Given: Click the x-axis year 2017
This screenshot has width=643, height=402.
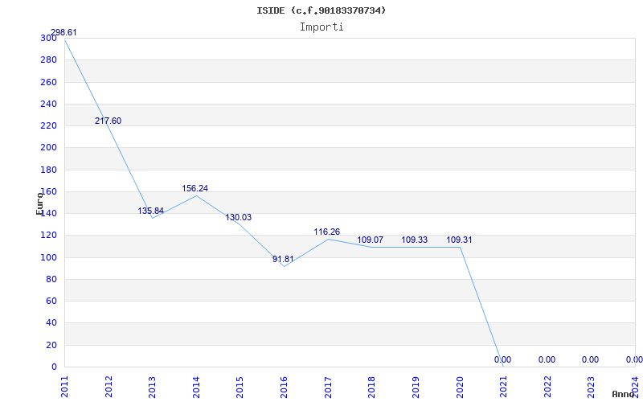Looking at the screenshot, I should [328, 388].
